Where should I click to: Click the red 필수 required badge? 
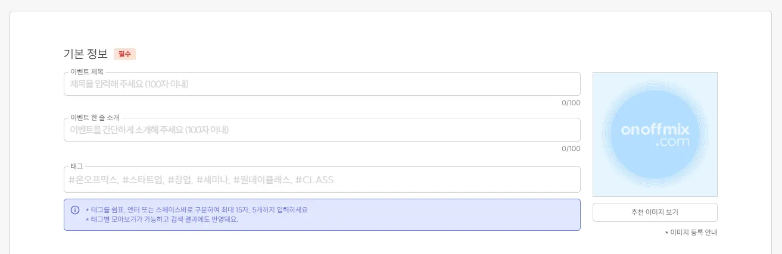125,54
